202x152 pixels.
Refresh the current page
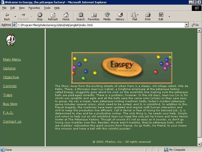[53, 17]
